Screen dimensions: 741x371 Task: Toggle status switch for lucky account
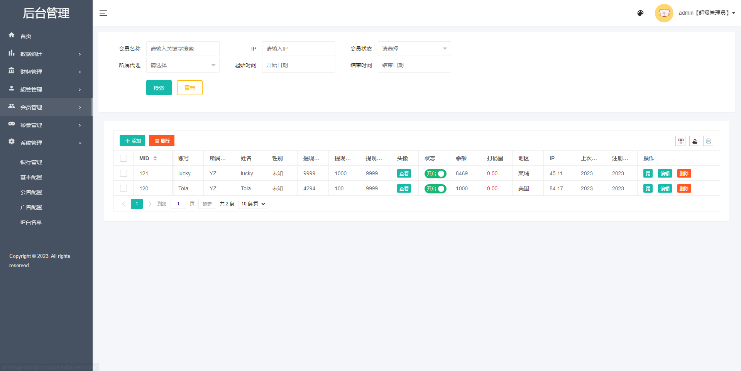(435, 174)
